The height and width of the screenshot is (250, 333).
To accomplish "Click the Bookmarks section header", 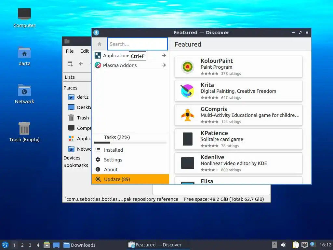I will [75, 165].
